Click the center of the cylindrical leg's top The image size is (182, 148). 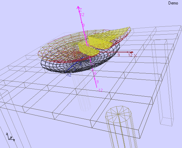(x=118, y=114)
